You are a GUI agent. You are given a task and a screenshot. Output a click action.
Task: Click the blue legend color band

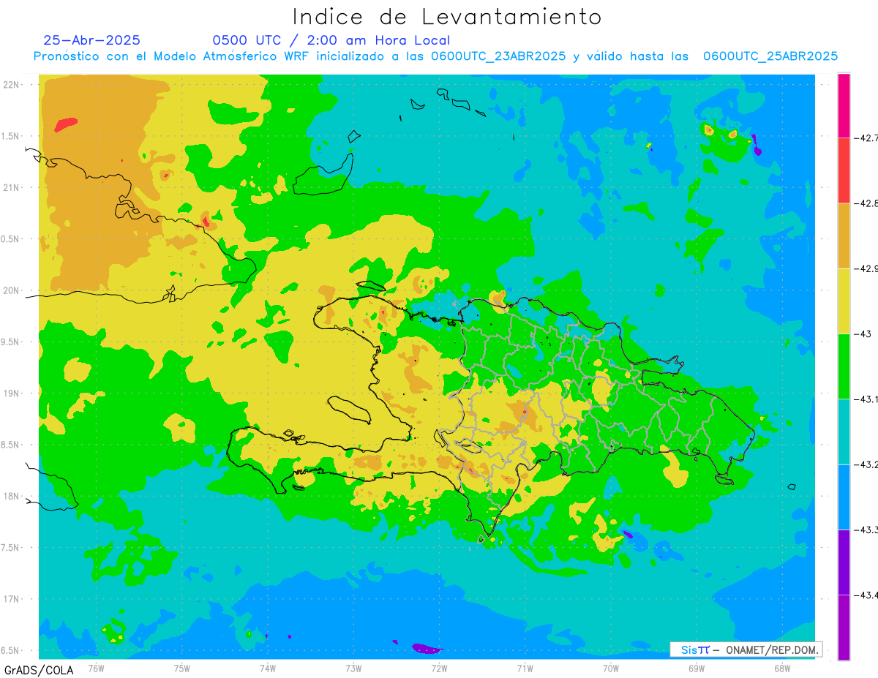click(844, 497)
